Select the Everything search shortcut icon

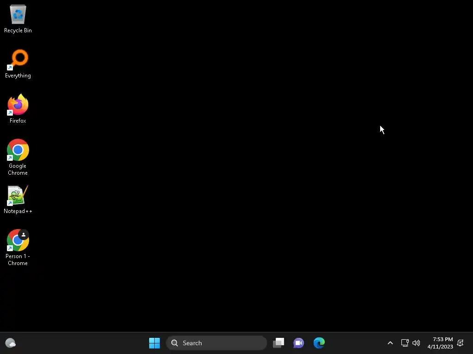tap(18, 64)
